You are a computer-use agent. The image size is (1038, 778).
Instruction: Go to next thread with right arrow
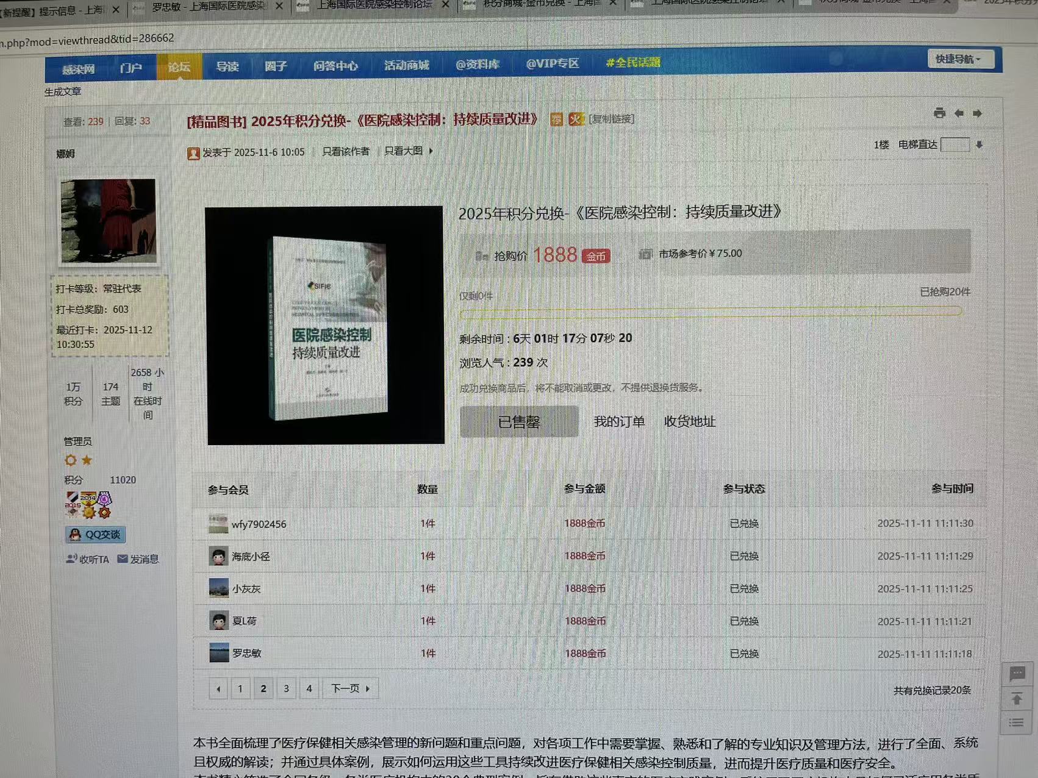(978, 113)
